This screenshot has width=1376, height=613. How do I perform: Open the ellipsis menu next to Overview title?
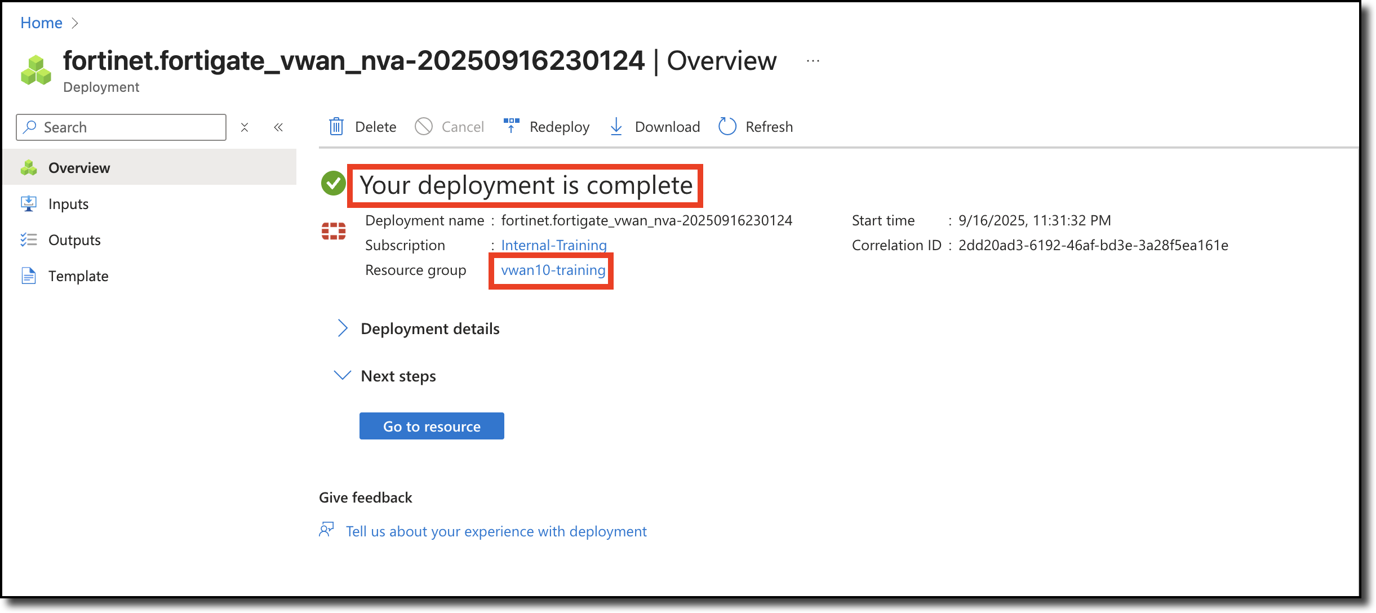[x=813, y=61]
